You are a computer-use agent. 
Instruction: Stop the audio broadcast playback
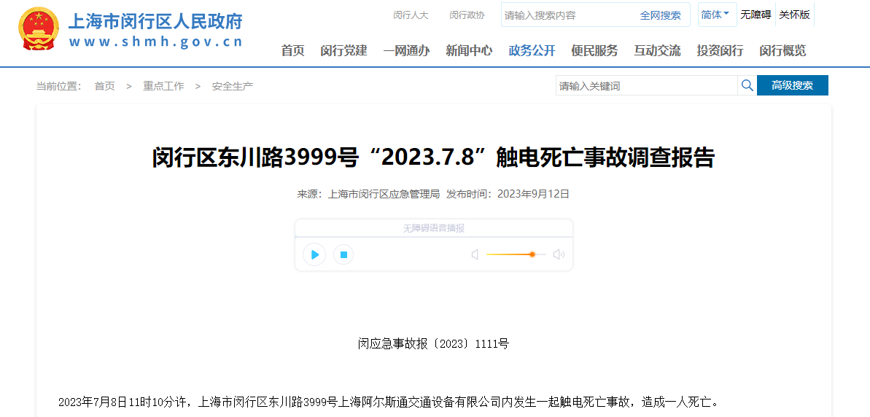[343, 254]
